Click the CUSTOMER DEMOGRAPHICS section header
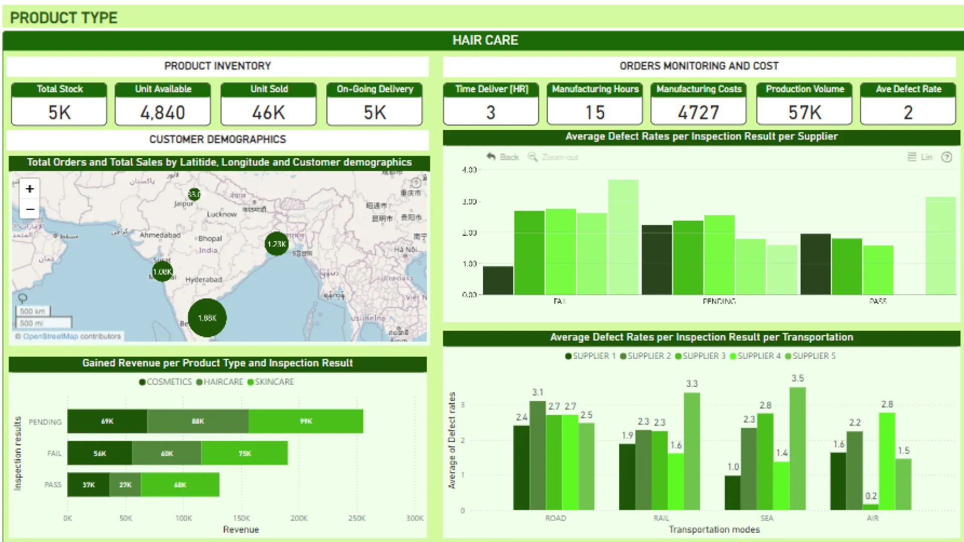Screen dimensions: 964x542 (x=217, y=140)
